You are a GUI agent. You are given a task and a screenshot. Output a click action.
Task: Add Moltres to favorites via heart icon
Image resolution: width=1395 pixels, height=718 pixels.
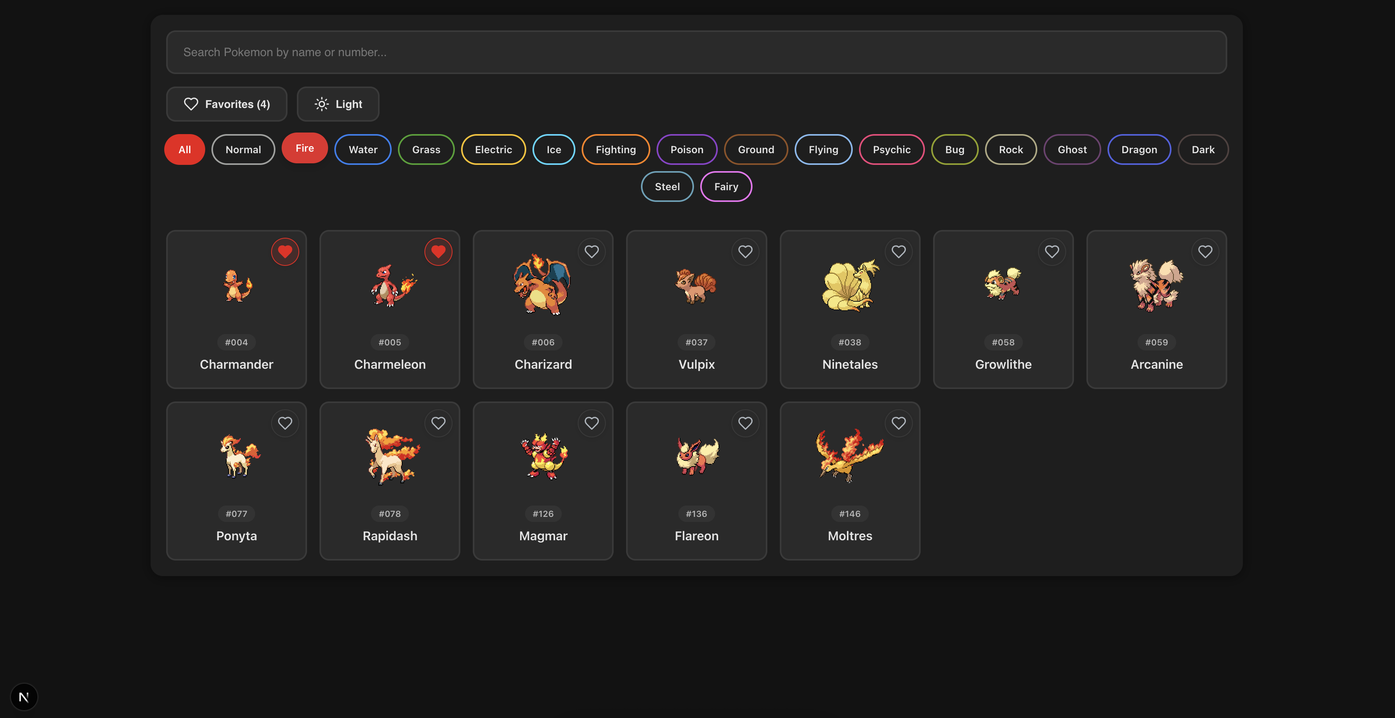coord(899,423)
